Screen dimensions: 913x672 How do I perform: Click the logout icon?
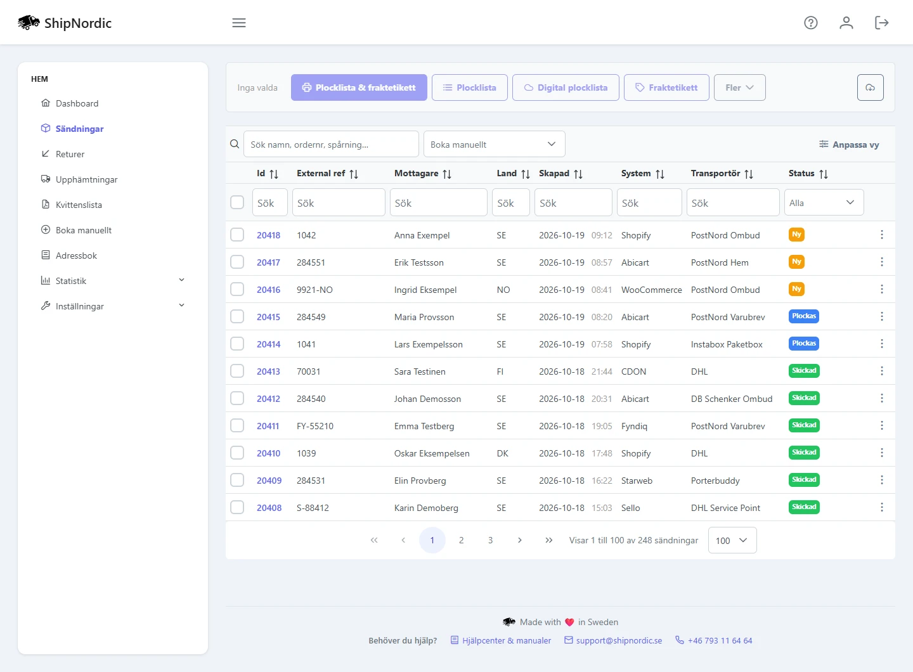click(882, 23)
